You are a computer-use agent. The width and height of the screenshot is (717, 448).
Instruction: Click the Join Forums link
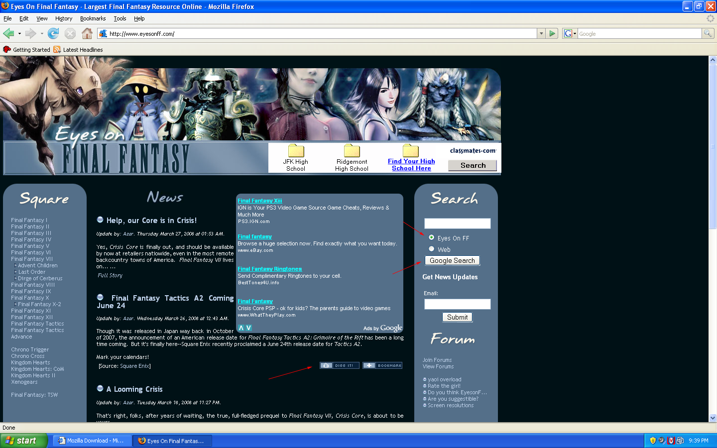point(437,360)
